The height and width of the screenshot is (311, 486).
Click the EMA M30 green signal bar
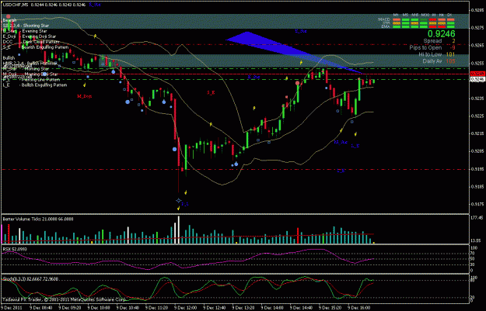(424, 26)
